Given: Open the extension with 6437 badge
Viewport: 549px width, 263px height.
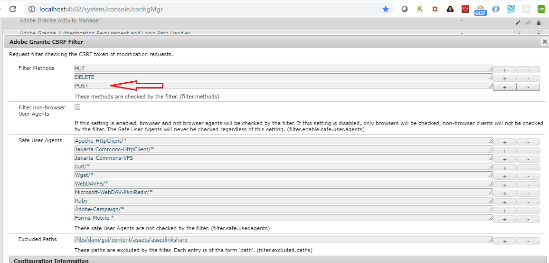Looking at the screenshot, I should [481, 10].
